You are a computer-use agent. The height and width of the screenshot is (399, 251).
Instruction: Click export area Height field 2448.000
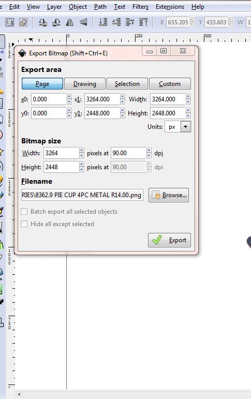(168, 113)
